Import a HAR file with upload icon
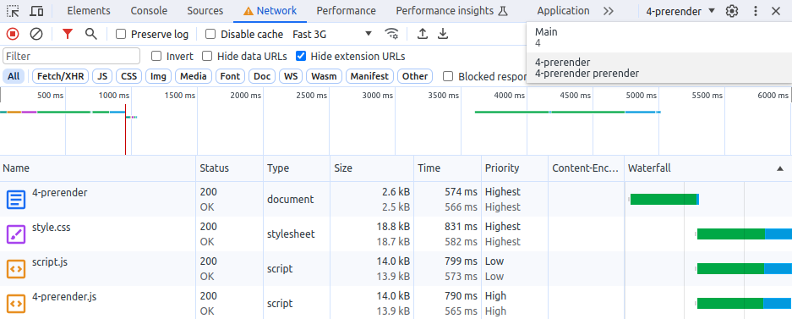792x319 pixels. [423, 34]
